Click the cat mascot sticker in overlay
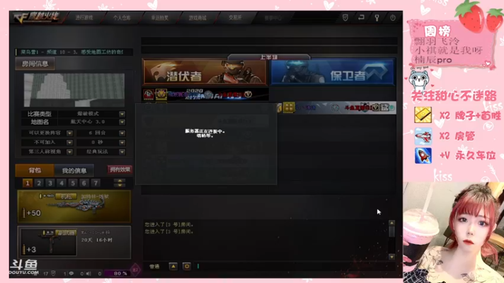504x283 pixels. coord(419,81)
